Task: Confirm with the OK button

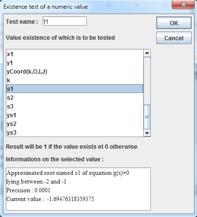Action: [x=174, y=23]
